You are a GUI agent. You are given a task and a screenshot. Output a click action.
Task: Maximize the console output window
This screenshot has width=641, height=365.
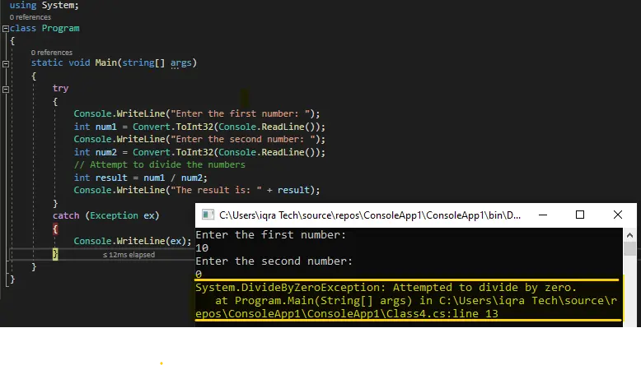point(580,215)
